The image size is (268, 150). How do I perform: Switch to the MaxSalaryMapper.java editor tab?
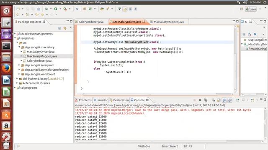click(169, 22)
